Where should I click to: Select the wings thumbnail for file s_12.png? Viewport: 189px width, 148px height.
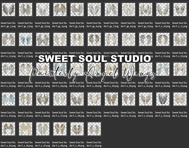[9, 39]
